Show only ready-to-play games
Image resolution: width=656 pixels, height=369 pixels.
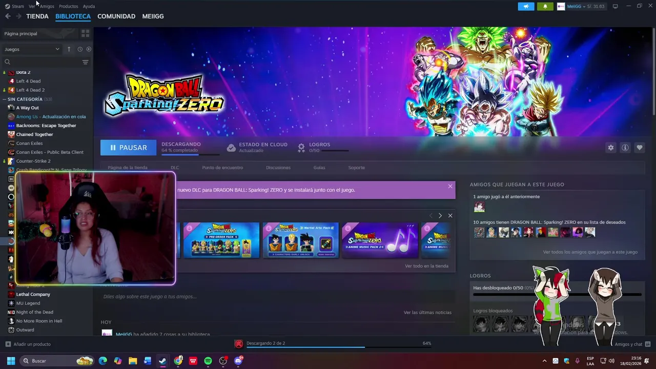pyautogui.click(x=89, y=49)
